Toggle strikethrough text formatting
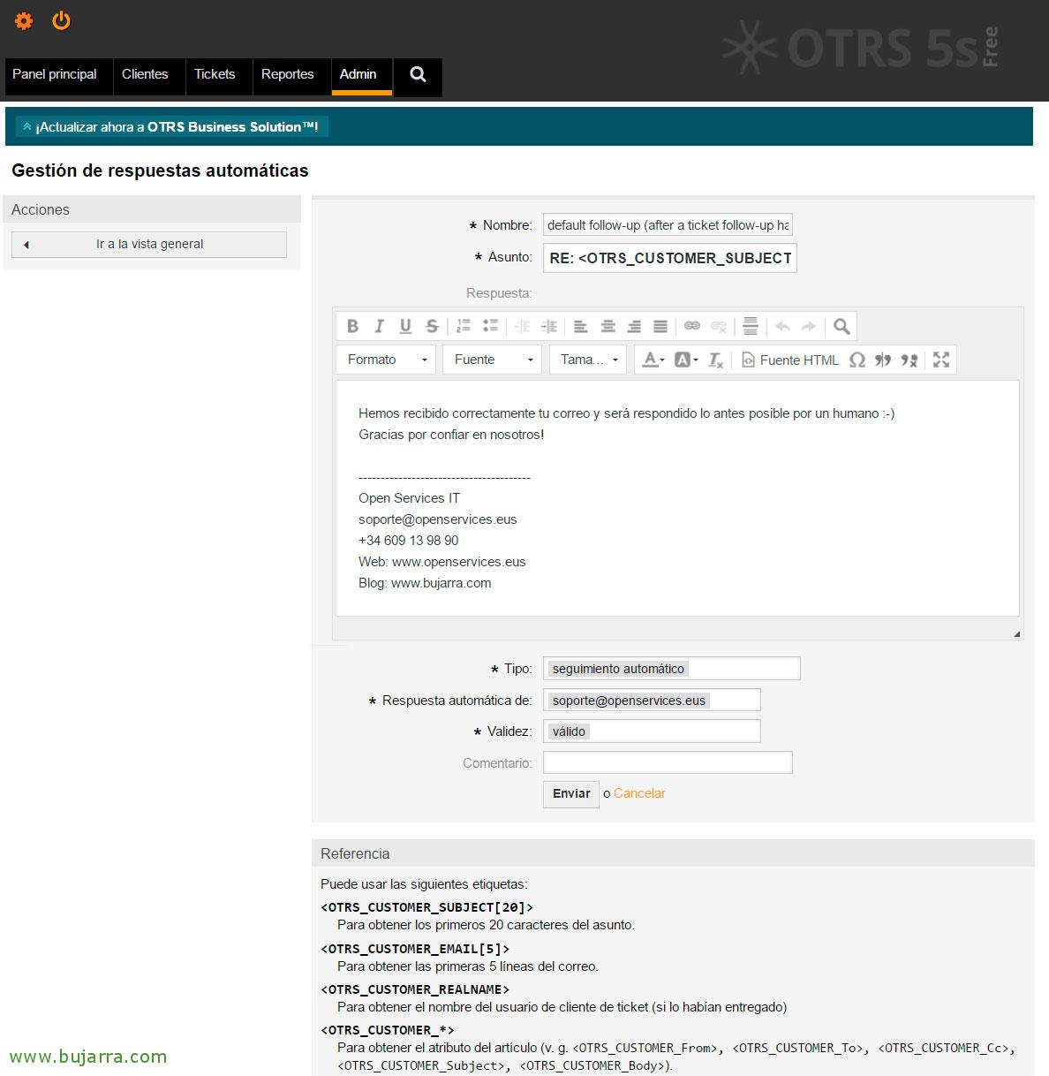 tap(432, 326)
